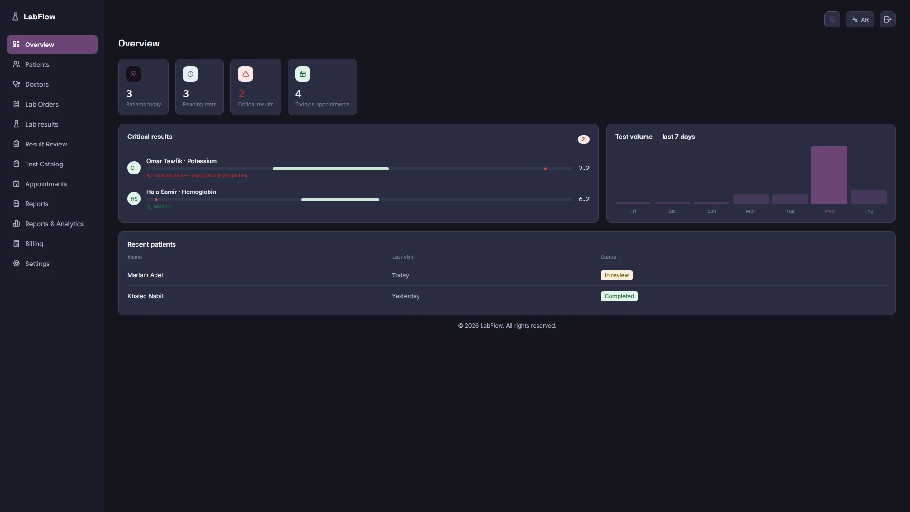Click the In review status badge
The width and height of the screenshot is (910, 512).
click(617, 275)
